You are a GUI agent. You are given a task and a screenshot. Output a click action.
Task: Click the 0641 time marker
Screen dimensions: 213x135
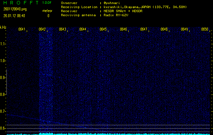tap(22, 29)
